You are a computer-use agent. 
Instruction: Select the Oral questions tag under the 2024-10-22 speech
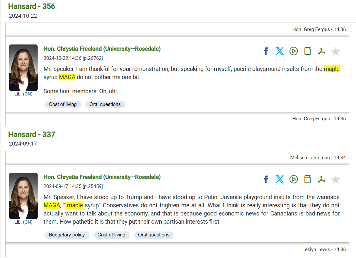click(105, 104)
